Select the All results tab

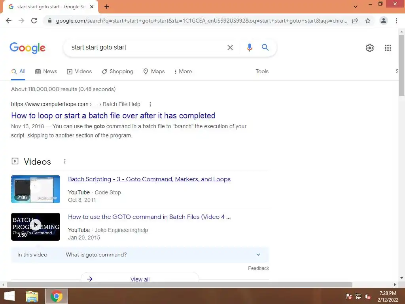(x=18, y=72)
